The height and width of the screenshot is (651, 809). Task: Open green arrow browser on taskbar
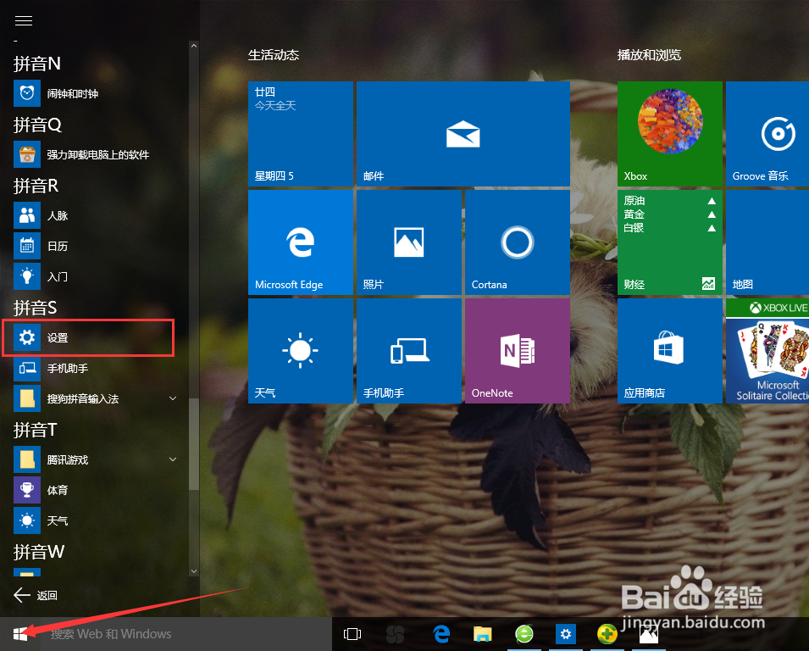coord(524,634)
